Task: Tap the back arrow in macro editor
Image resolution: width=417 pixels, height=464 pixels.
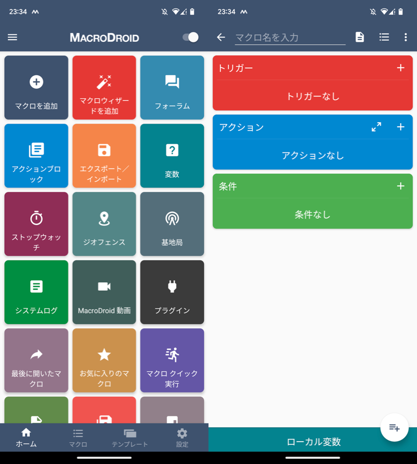Action: (x=221, y=37)
